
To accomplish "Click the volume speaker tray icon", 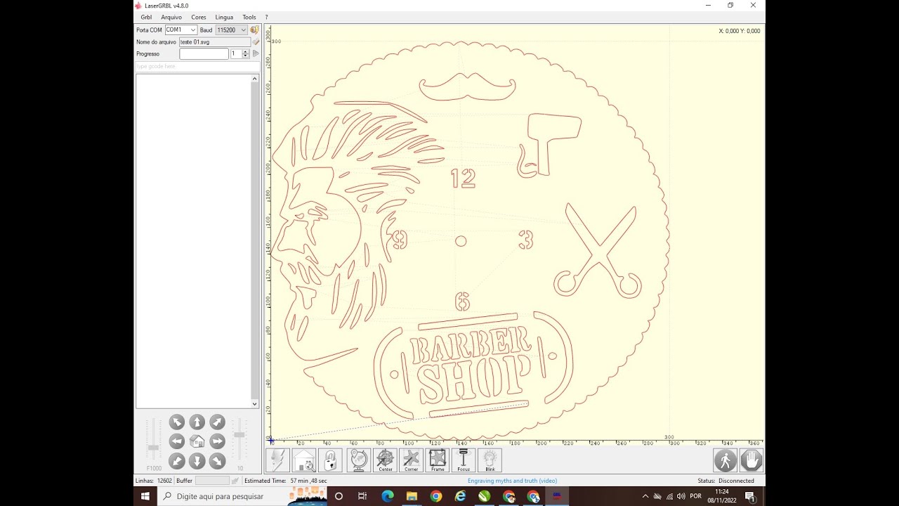I will point(681,496).
